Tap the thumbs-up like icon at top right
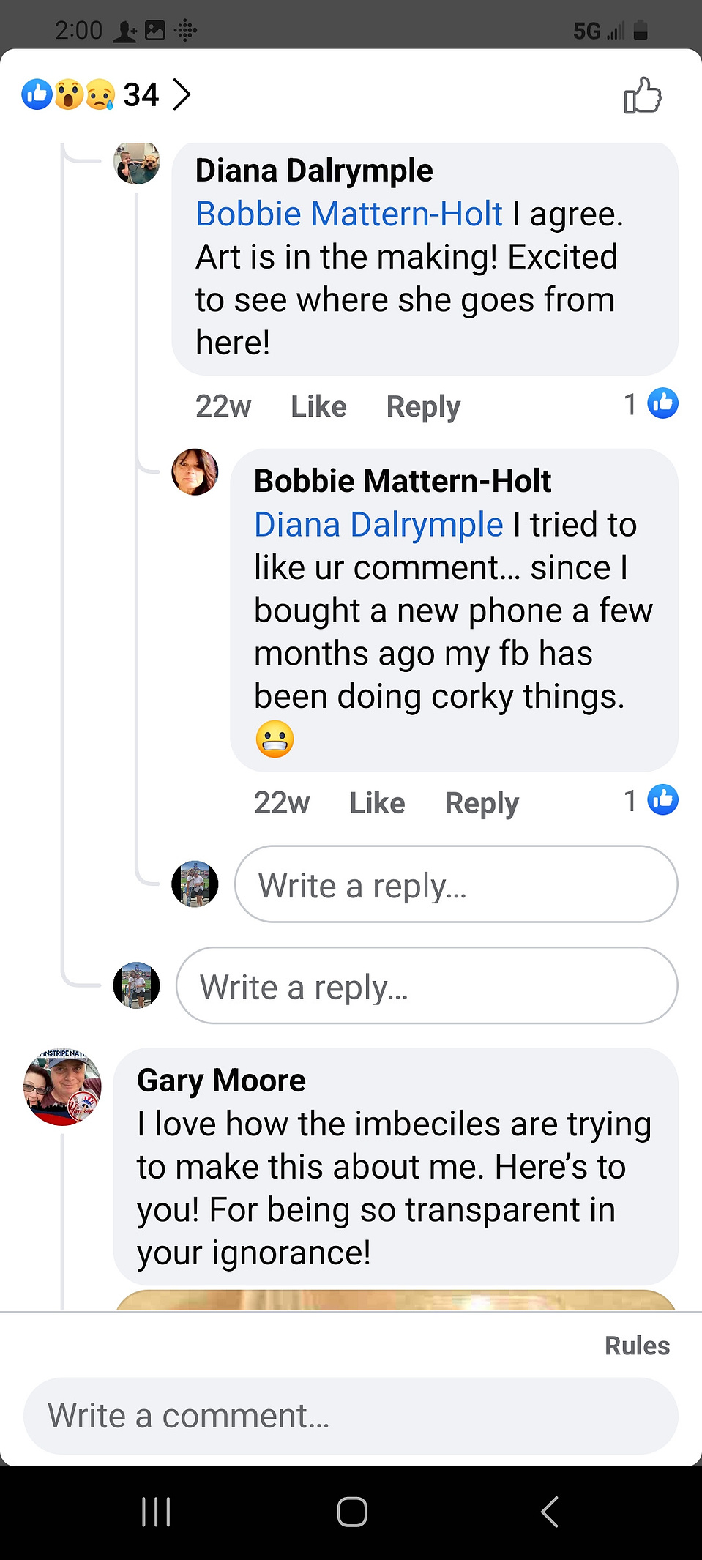This screenshot has height=1560, width=702. coord(642,95)
